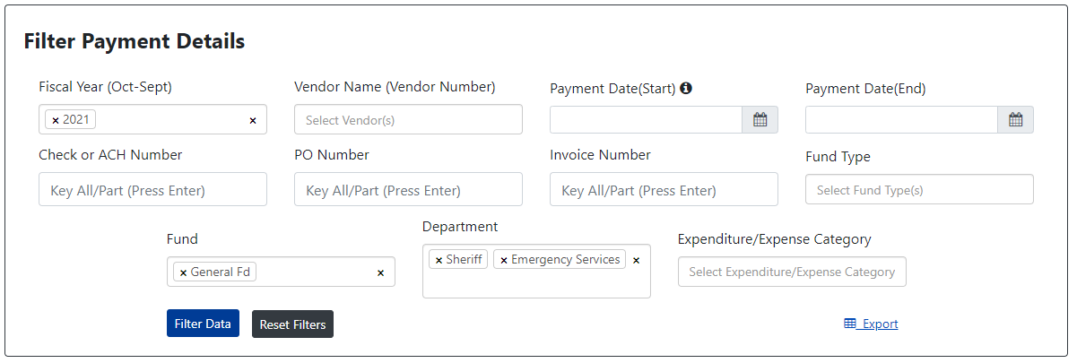Screen dimensions: 1077x363
Task: Open the Payment Date(Start) calendar picker
Action: coord(760,120)
